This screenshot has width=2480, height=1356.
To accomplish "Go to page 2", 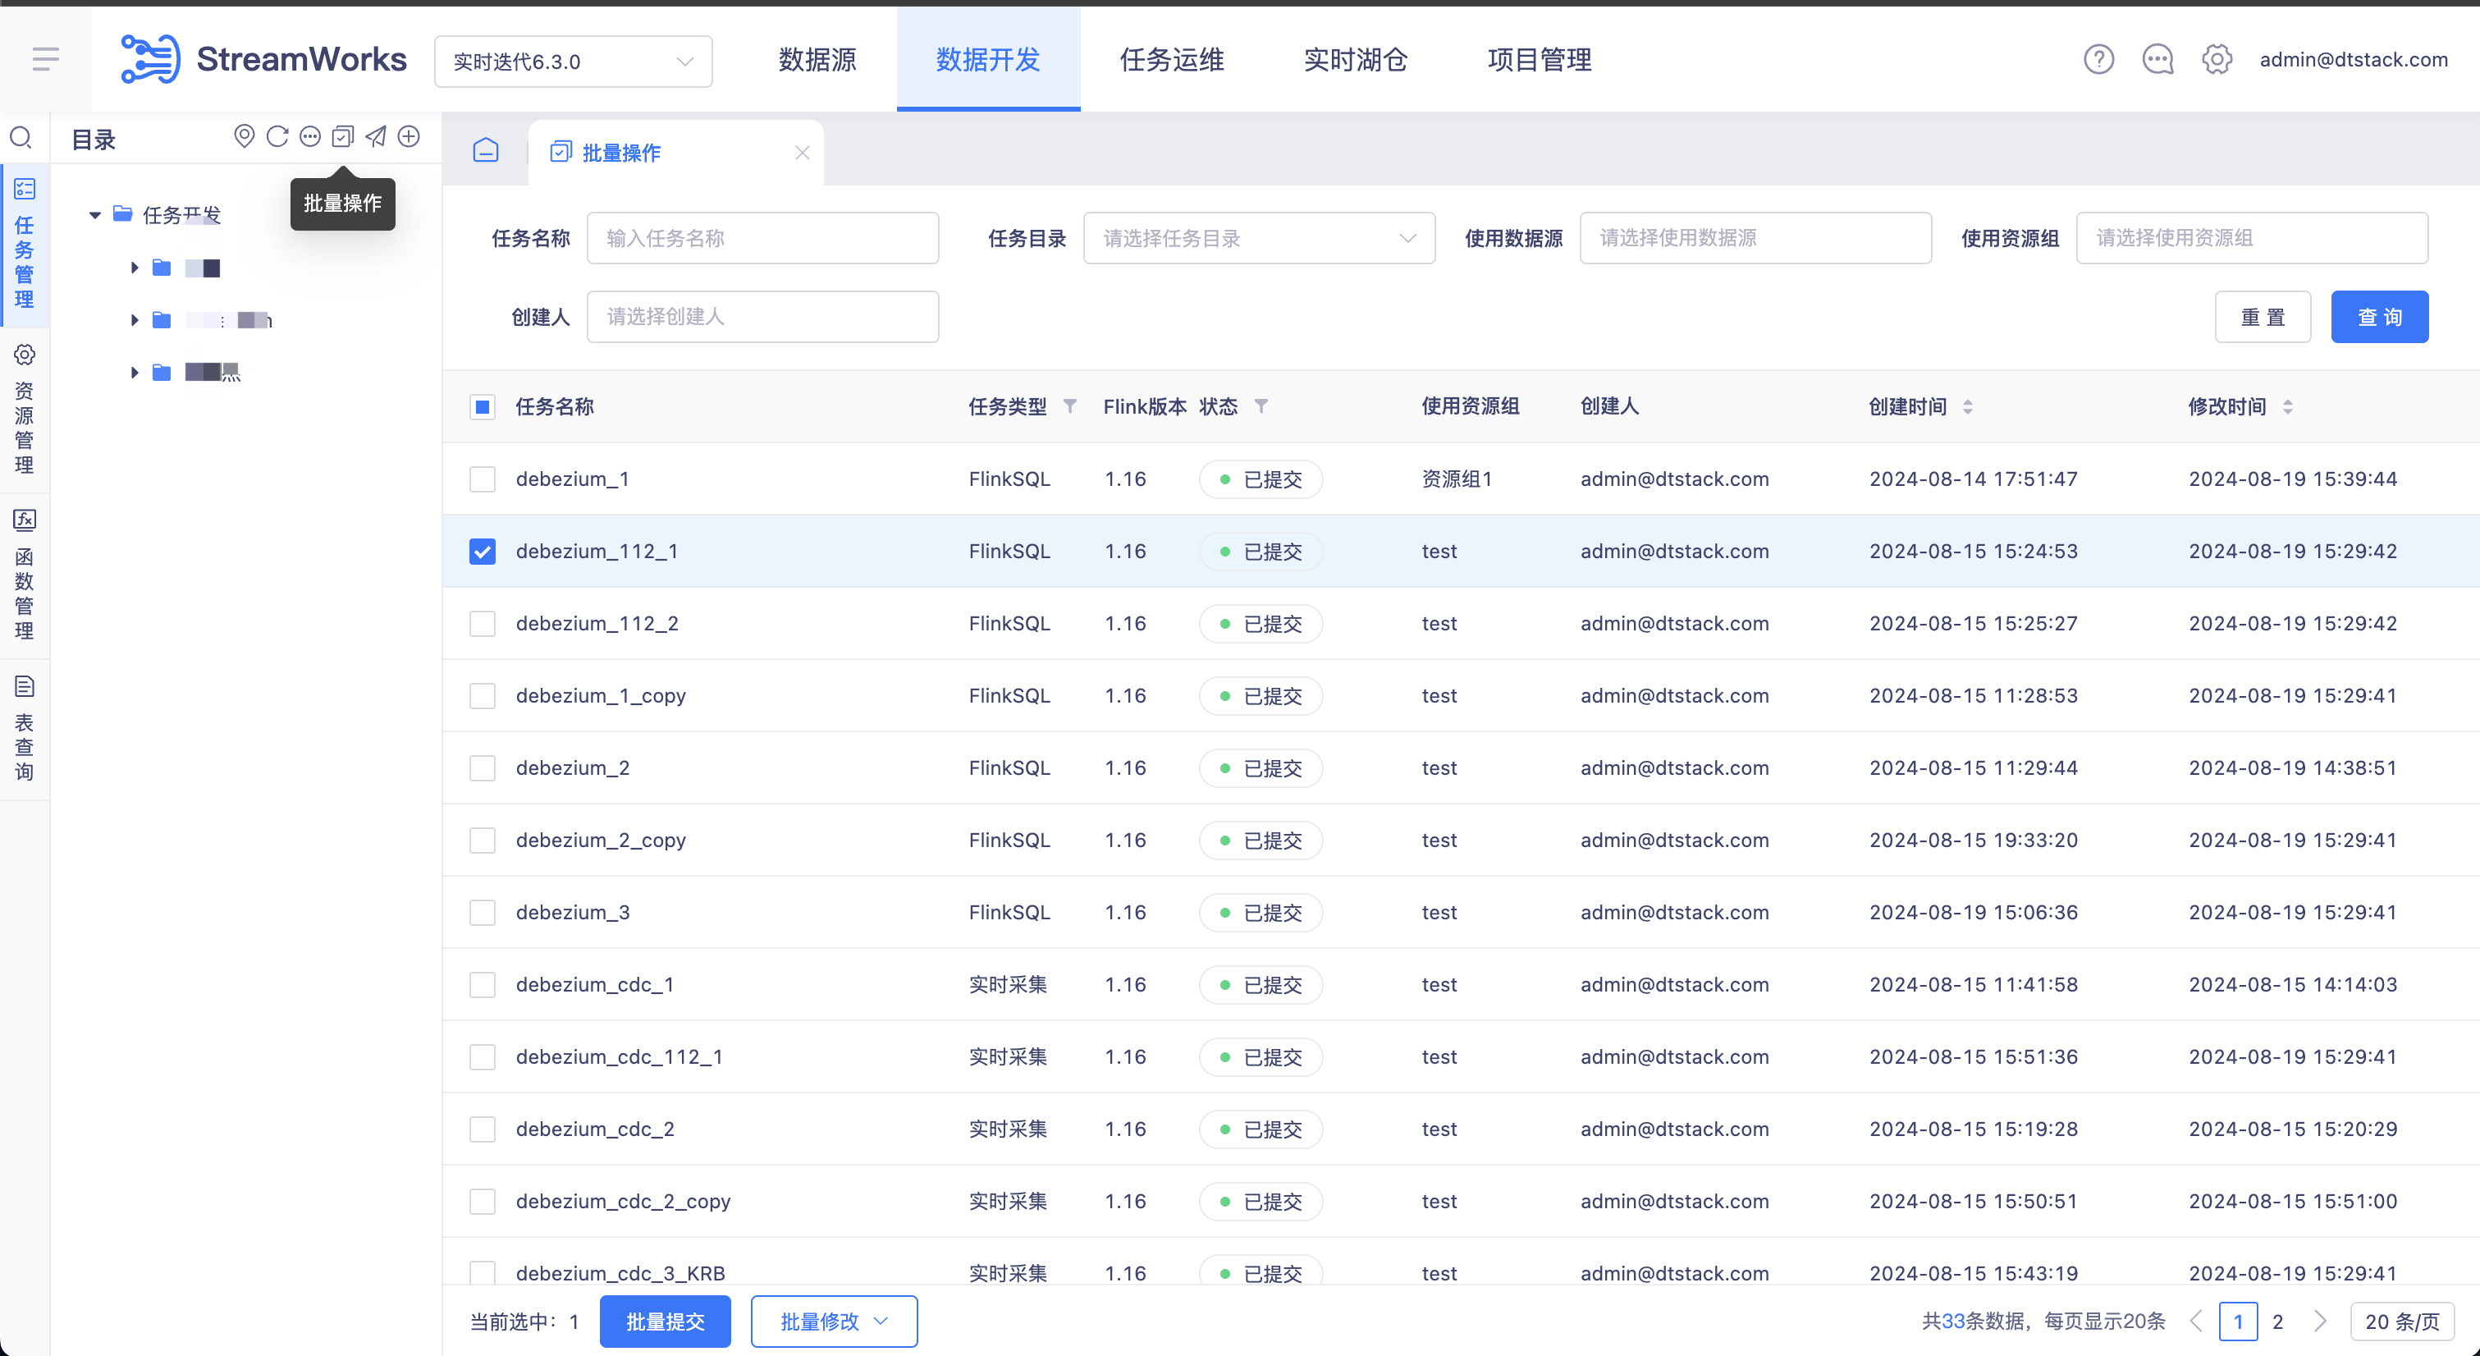I will coord(2278,1322).
